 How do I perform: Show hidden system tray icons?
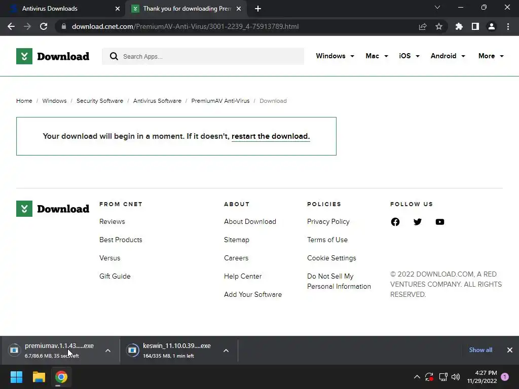click(417, 377)
